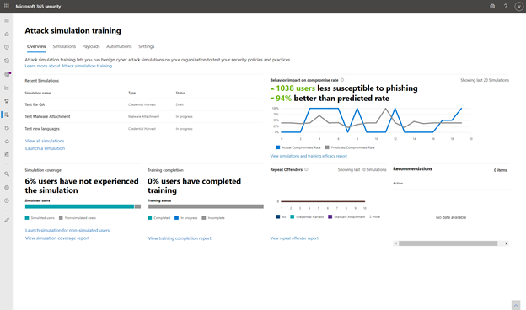Click the 'Simulation name' column header
Viewport: 526px width, 310px height.
[x=38, y=93]
